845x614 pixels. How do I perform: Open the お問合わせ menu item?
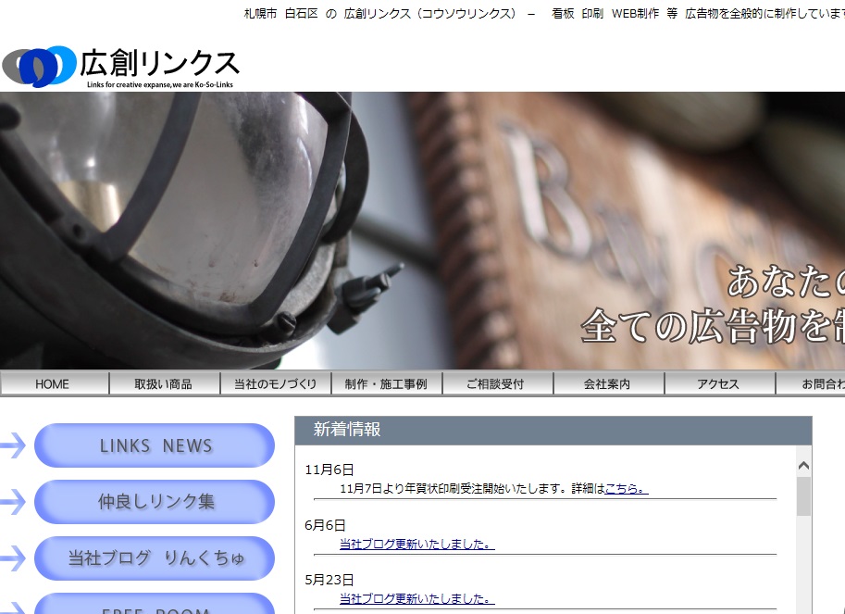point(811,383)
